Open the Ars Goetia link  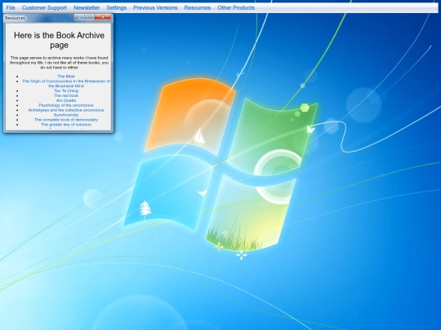66,100
